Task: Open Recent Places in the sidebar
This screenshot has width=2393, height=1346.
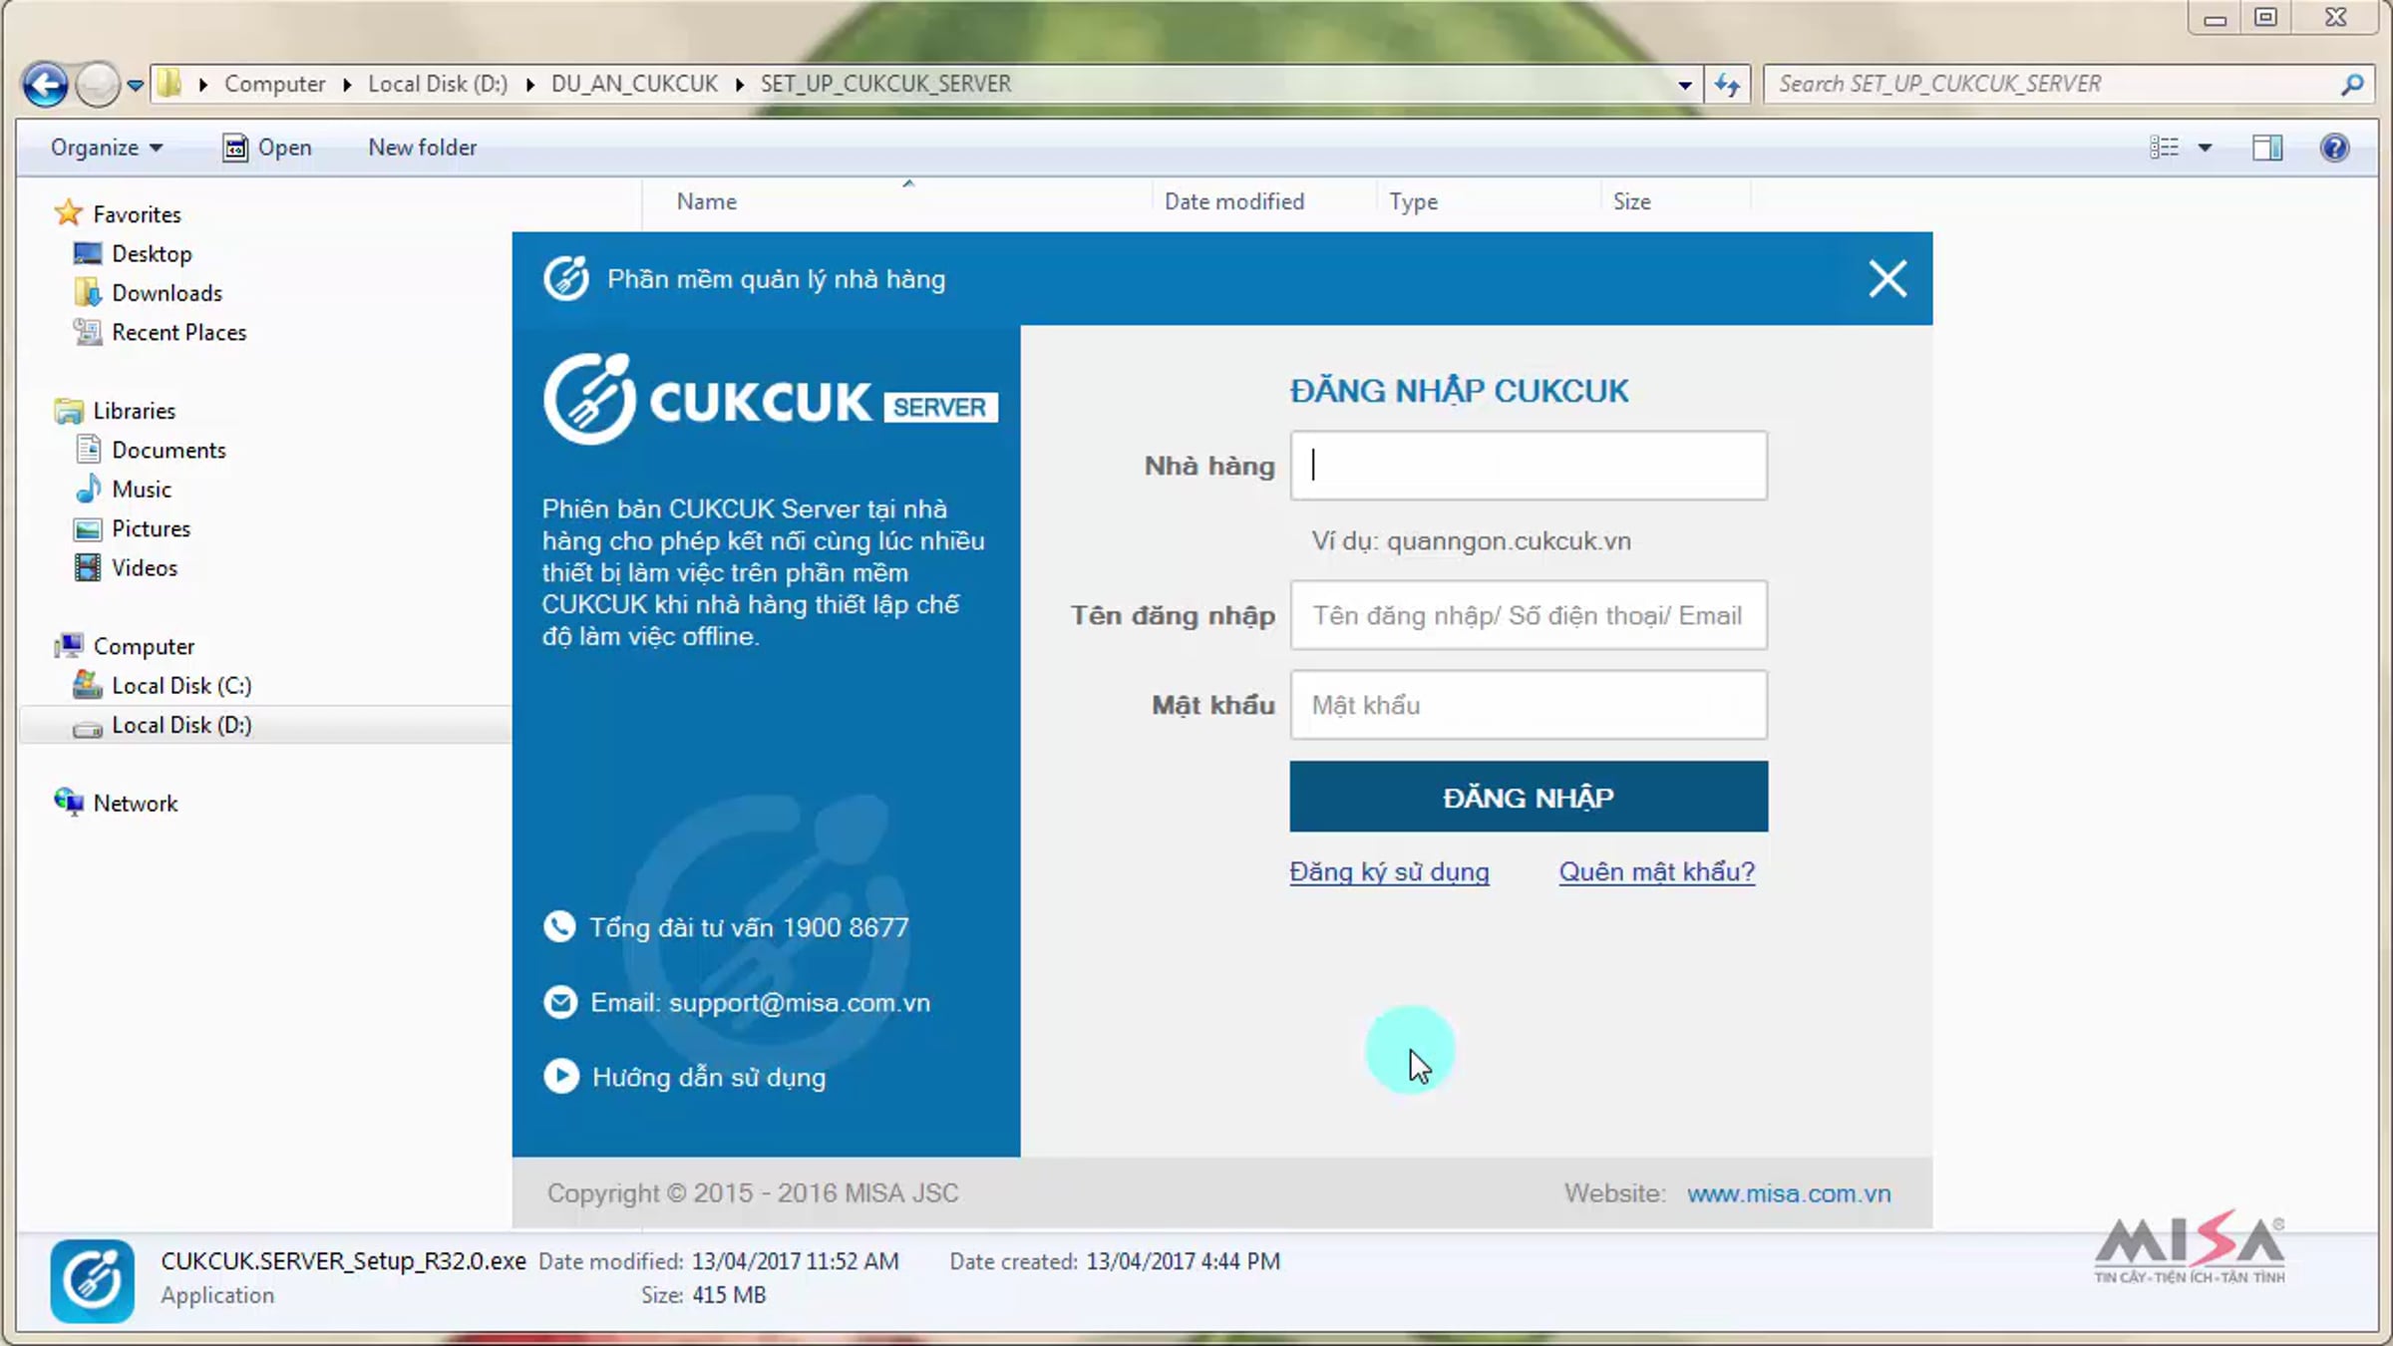Action: pos(178,332)
